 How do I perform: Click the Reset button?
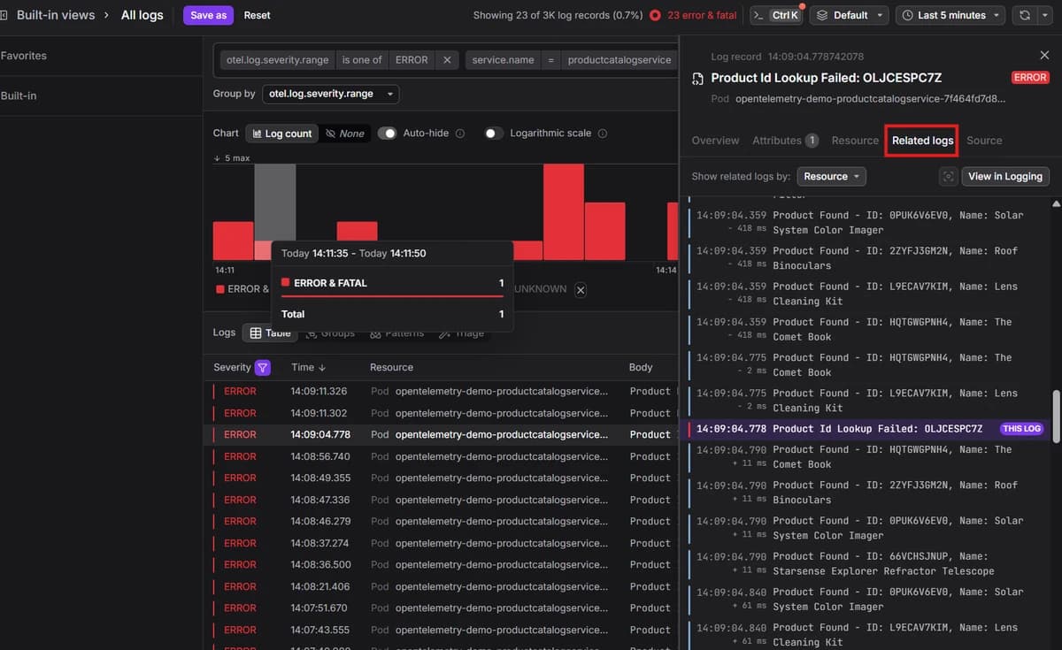258,15
